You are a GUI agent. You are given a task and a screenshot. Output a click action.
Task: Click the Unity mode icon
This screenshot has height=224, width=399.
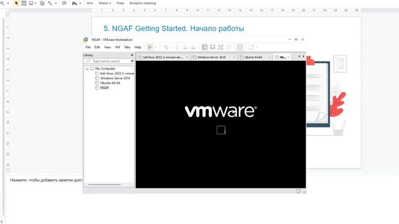229,47
